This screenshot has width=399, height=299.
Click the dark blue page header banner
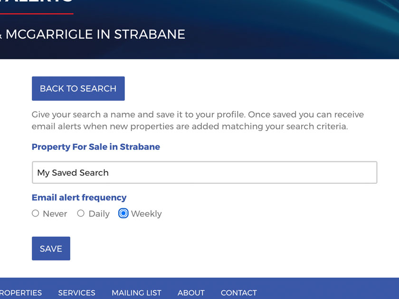point(285,29)
